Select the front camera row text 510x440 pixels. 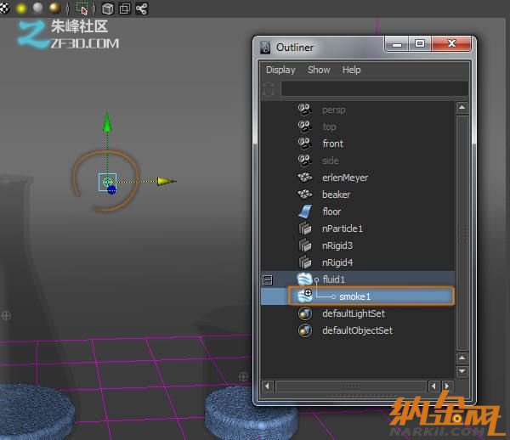click(332, 144)
